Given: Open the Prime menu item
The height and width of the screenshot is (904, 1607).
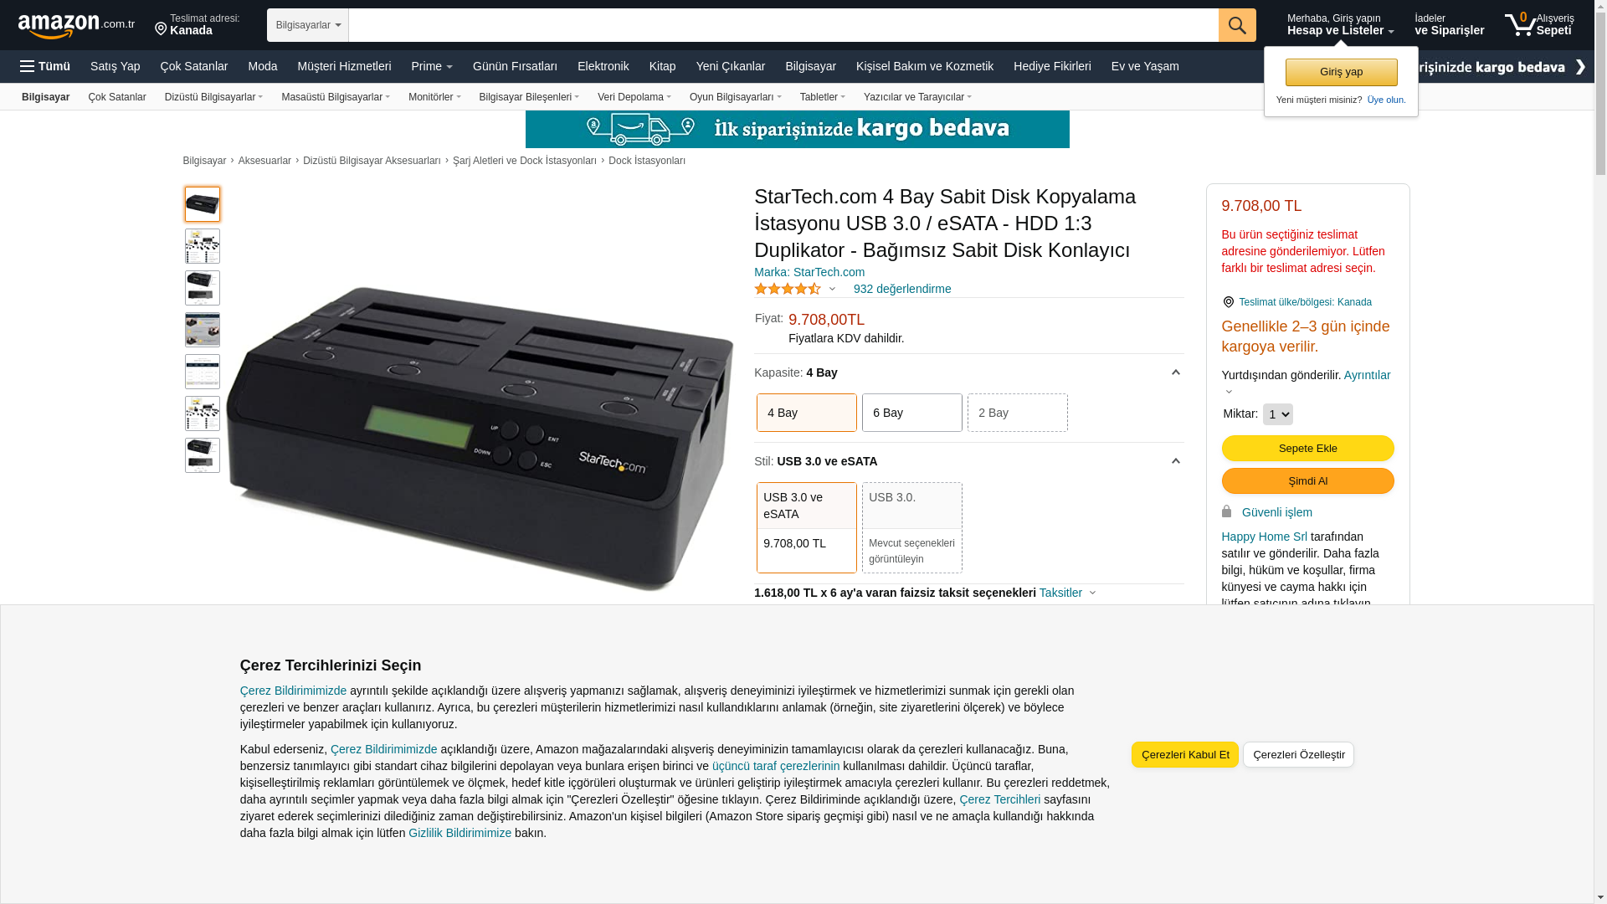Looking at the screenshot, I should coord(432,66).
